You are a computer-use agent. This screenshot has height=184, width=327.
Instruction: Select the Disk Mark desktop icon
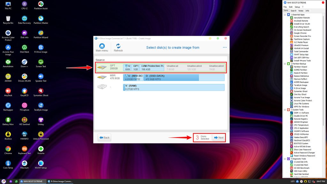[x=24, y=49]
